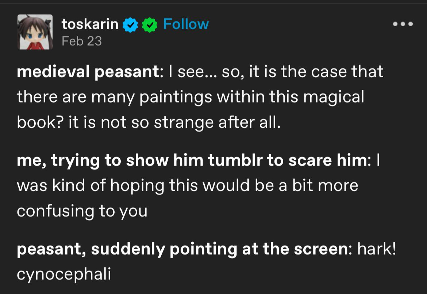Open the three-dot post options menu
Screen dimensions: 427x294
point(403,24)
